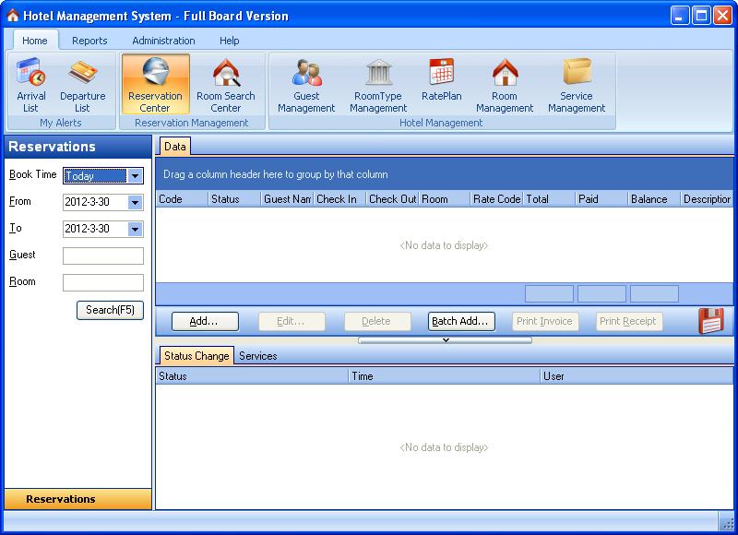
Task: Open Room Management
Action: 505,83
